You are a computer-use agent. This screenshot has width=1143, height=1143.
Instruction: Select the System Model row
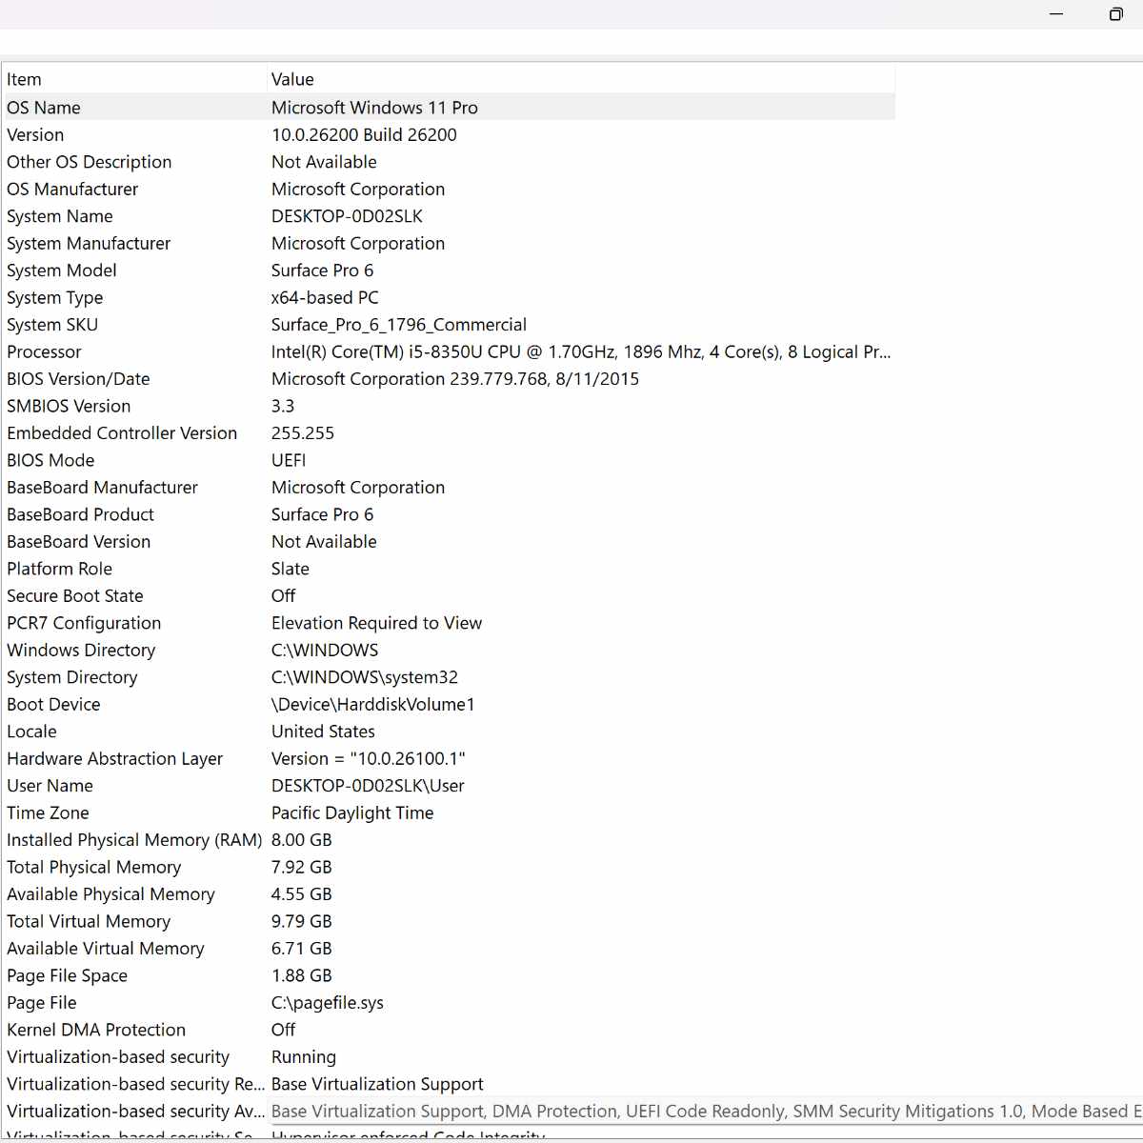(449, 271)
